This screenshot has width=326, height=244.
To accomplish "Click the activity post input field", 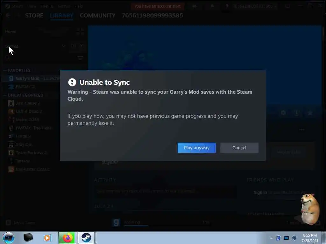I will 165,191.
